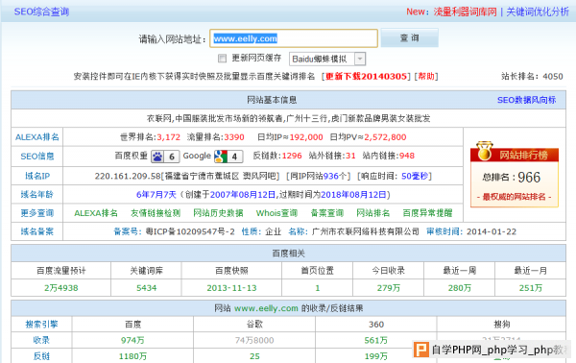This screenshot has height=363, width=576.
Task: Click the 站外链接 value 31
Action: 350,156
